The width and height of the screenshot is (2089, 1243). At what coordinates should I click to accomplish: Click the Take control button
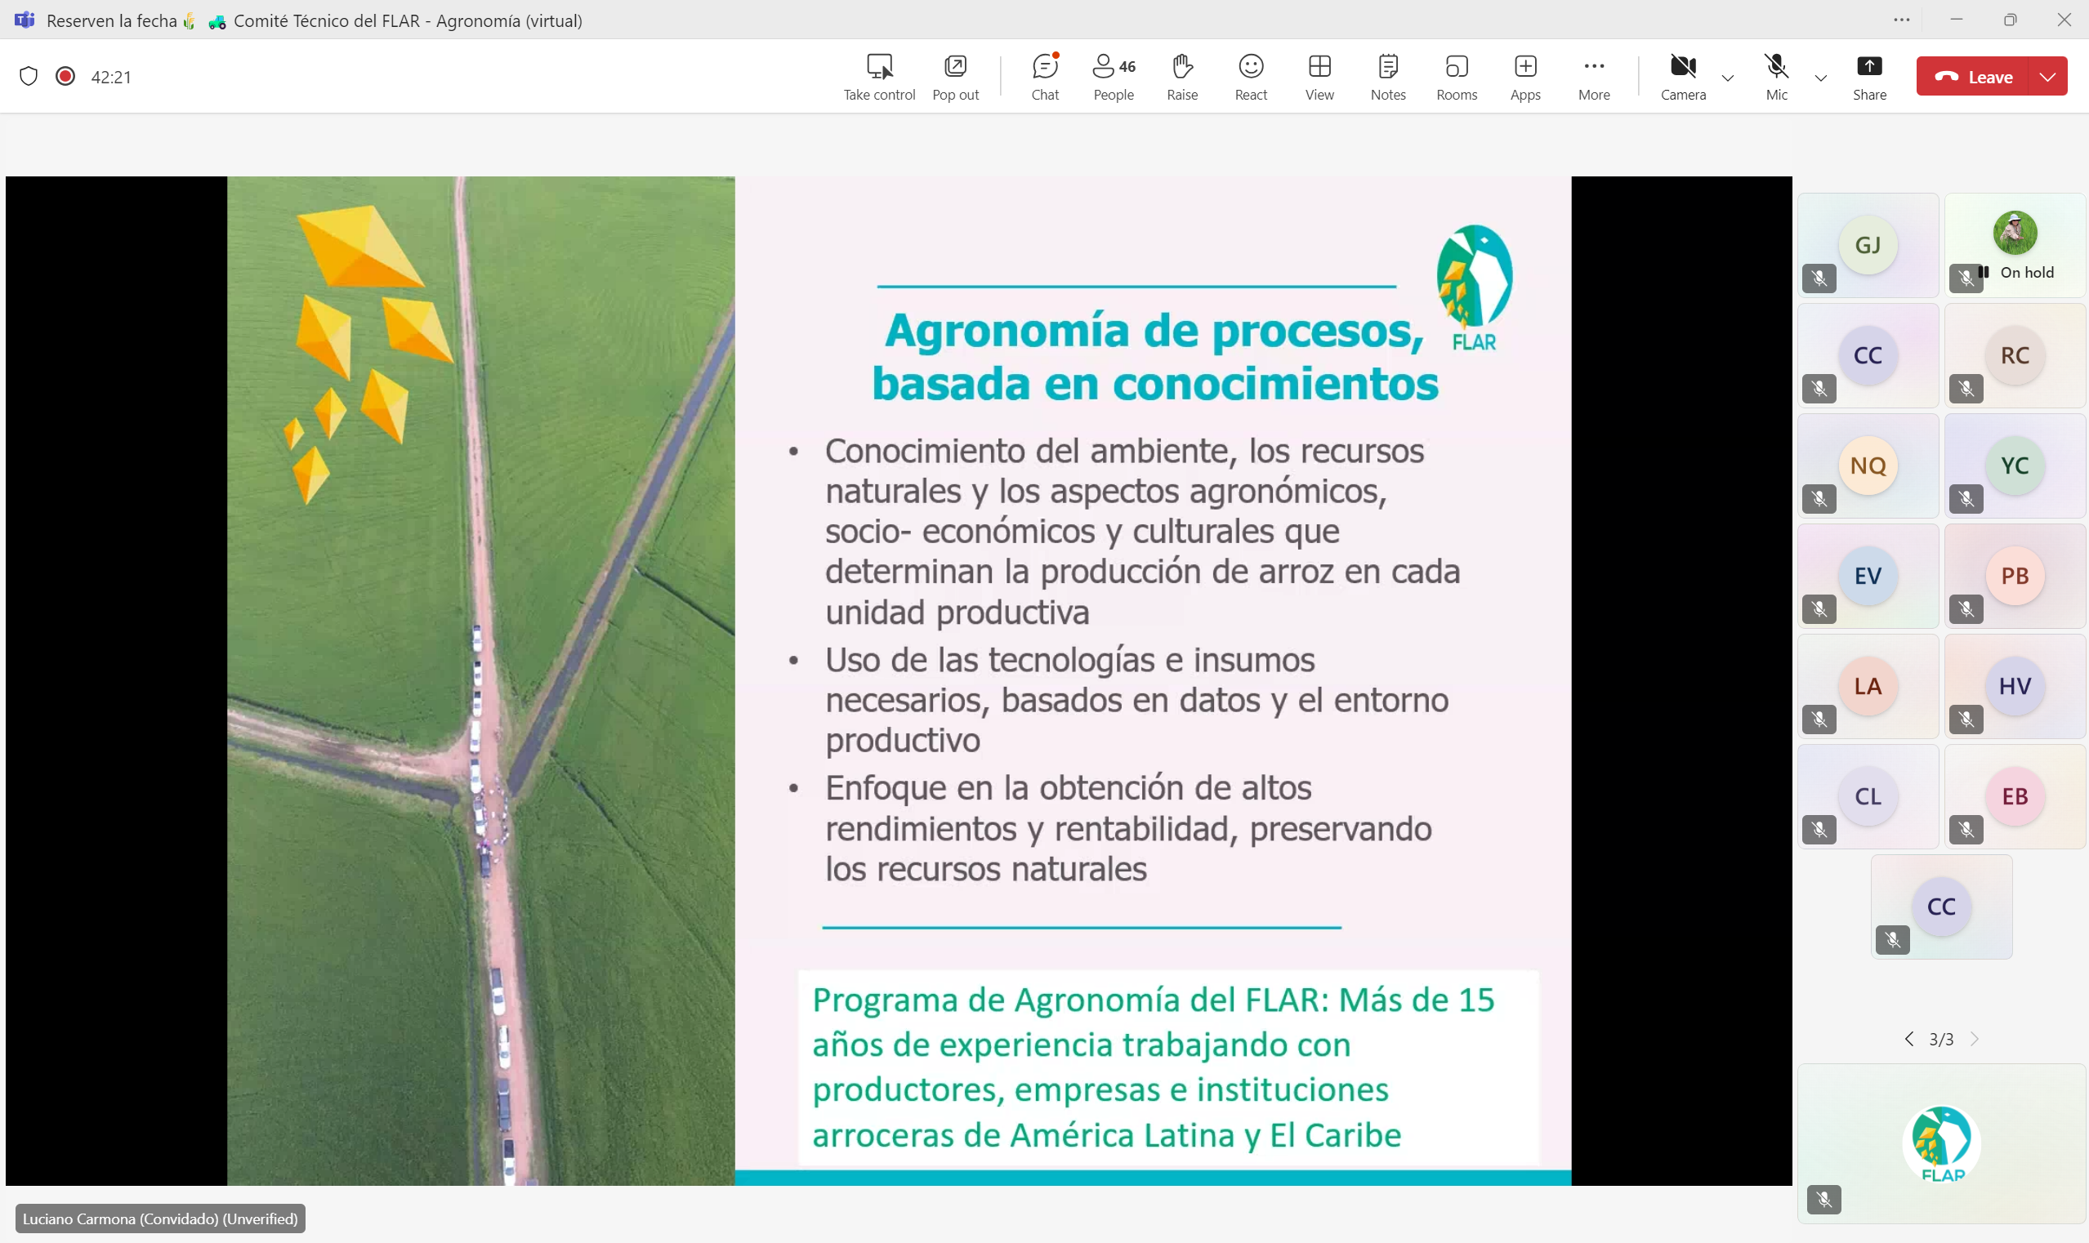coord(879,76)
